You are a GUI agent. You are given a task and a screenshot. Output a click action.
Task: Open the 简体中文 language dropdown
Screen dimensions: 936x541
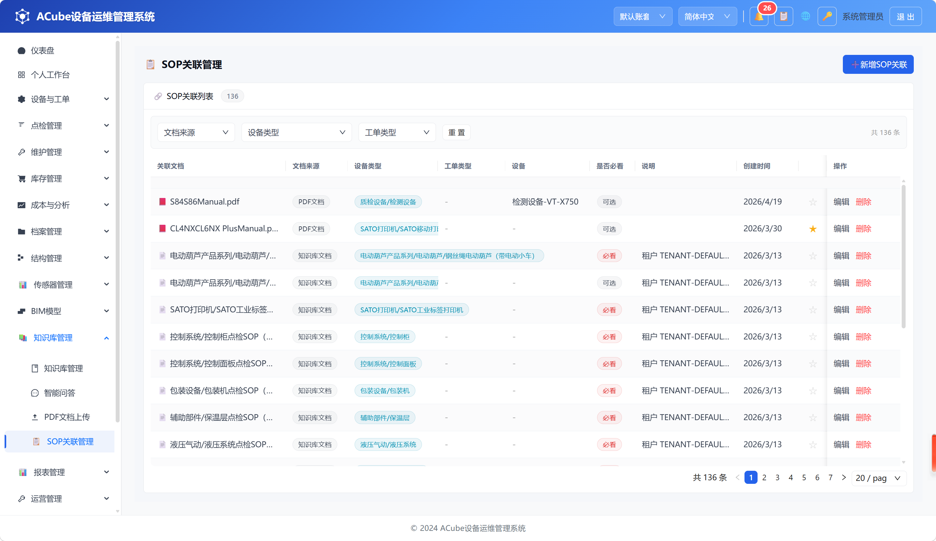pyautogui.click(x=707, y=17)
